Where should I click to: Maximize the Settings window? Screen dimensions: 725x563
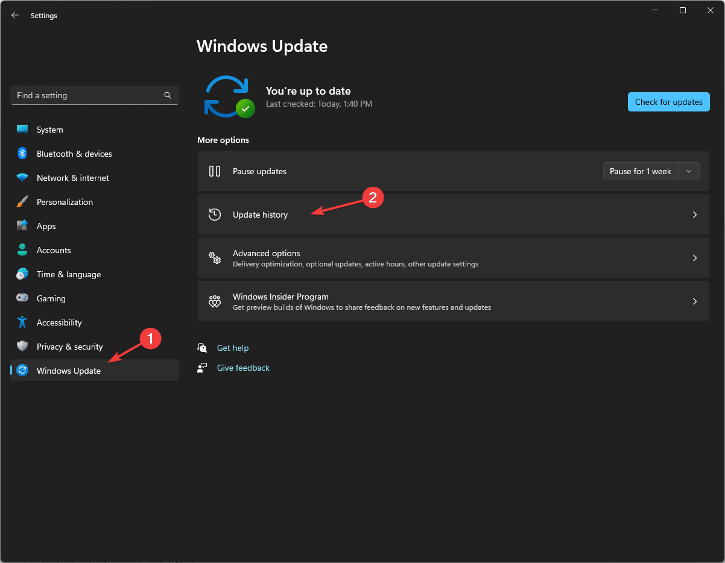click(683, 10)
